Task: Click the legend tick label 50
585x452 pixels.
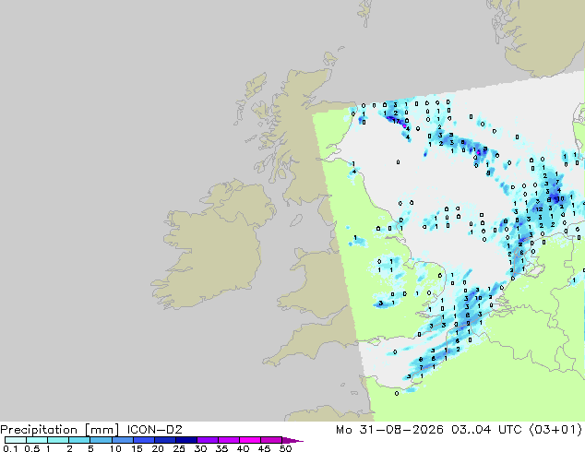Action: tap(285, 448)
